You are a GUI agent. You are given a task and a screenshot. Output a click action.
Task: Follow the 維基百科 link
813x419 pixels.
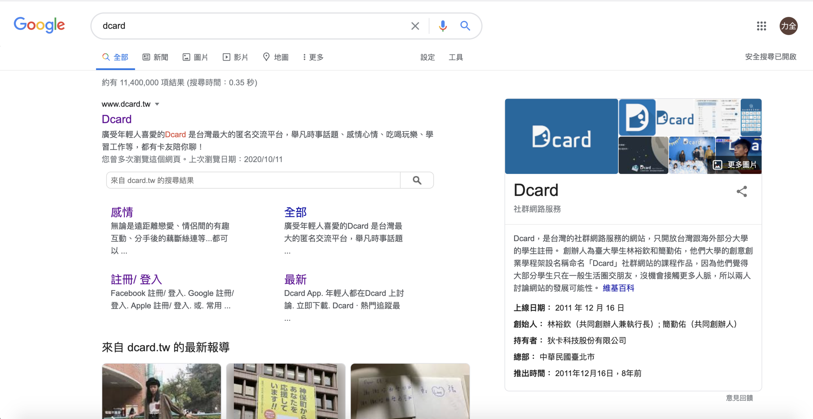click(618, 288)
